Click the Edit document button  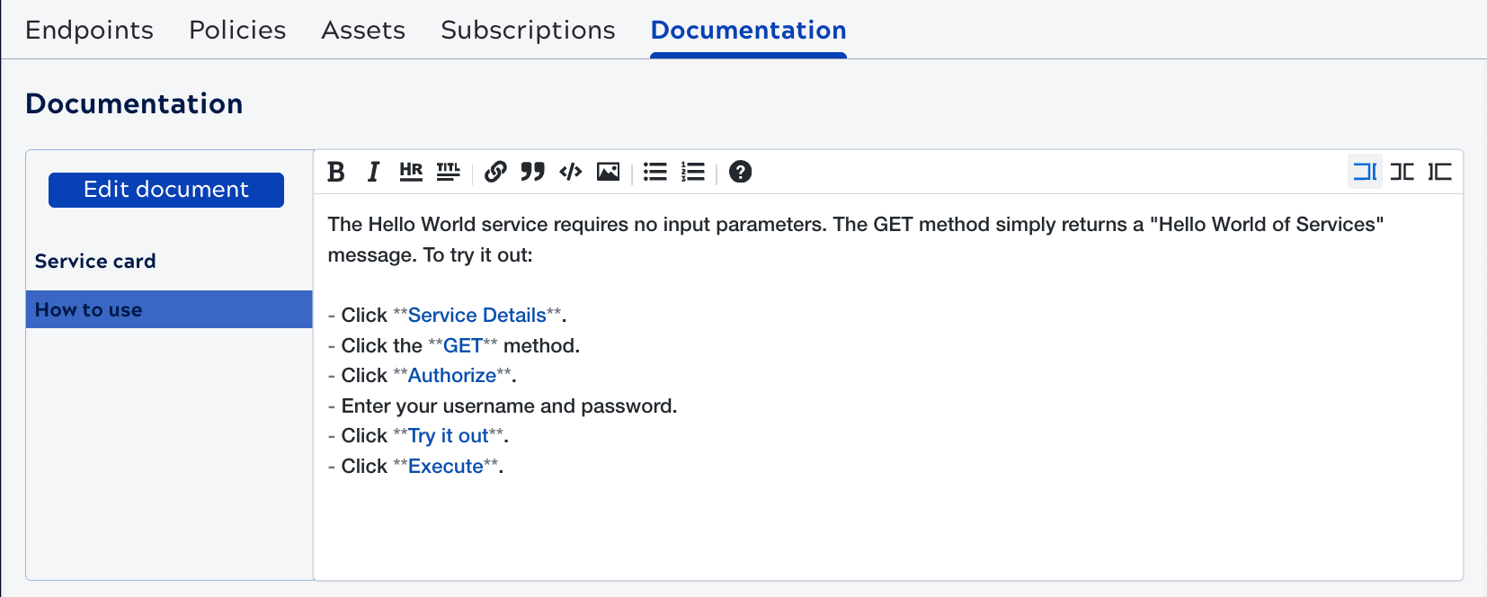point(166,190)
